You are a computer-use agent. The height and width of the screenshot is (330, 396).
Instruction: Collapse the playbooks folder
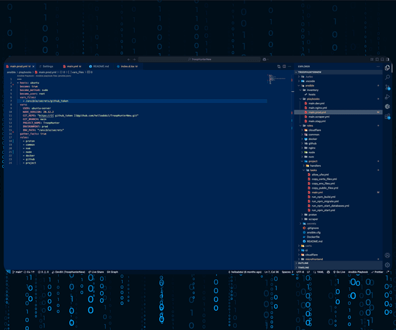tap(338, 99)
